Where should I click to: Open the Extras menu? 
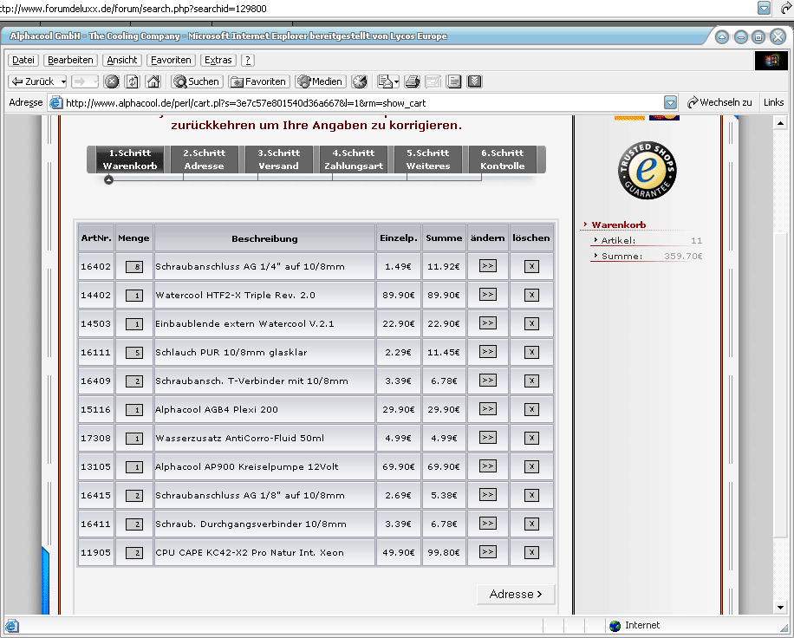point(218,61)
